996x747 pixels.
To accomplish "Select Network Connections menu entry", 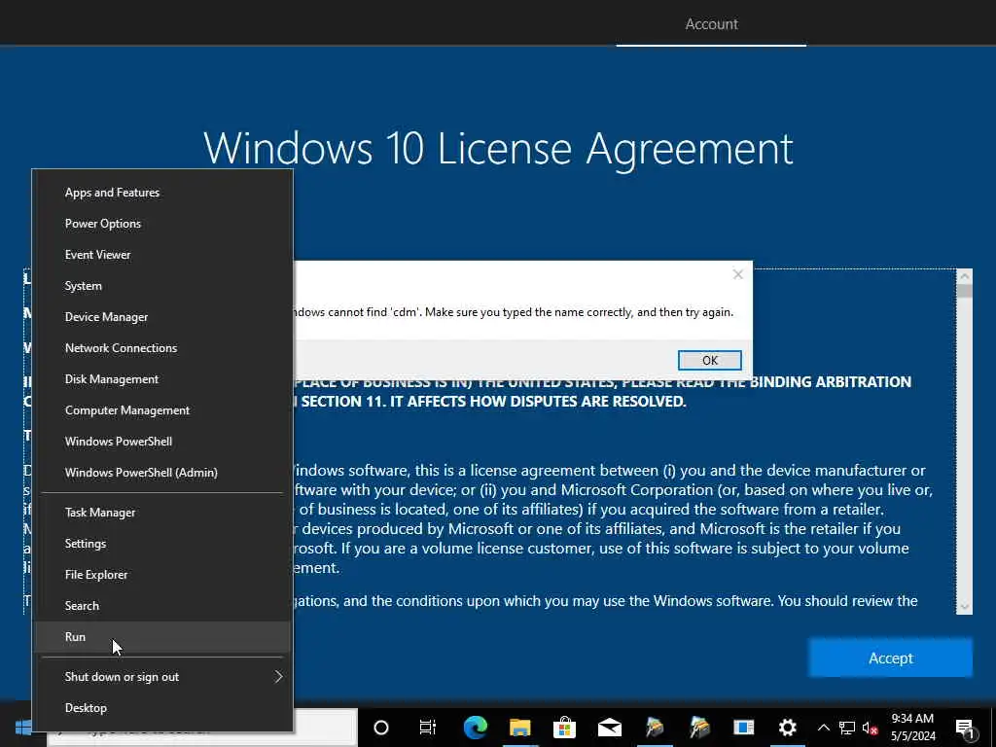I will [162, 348].
